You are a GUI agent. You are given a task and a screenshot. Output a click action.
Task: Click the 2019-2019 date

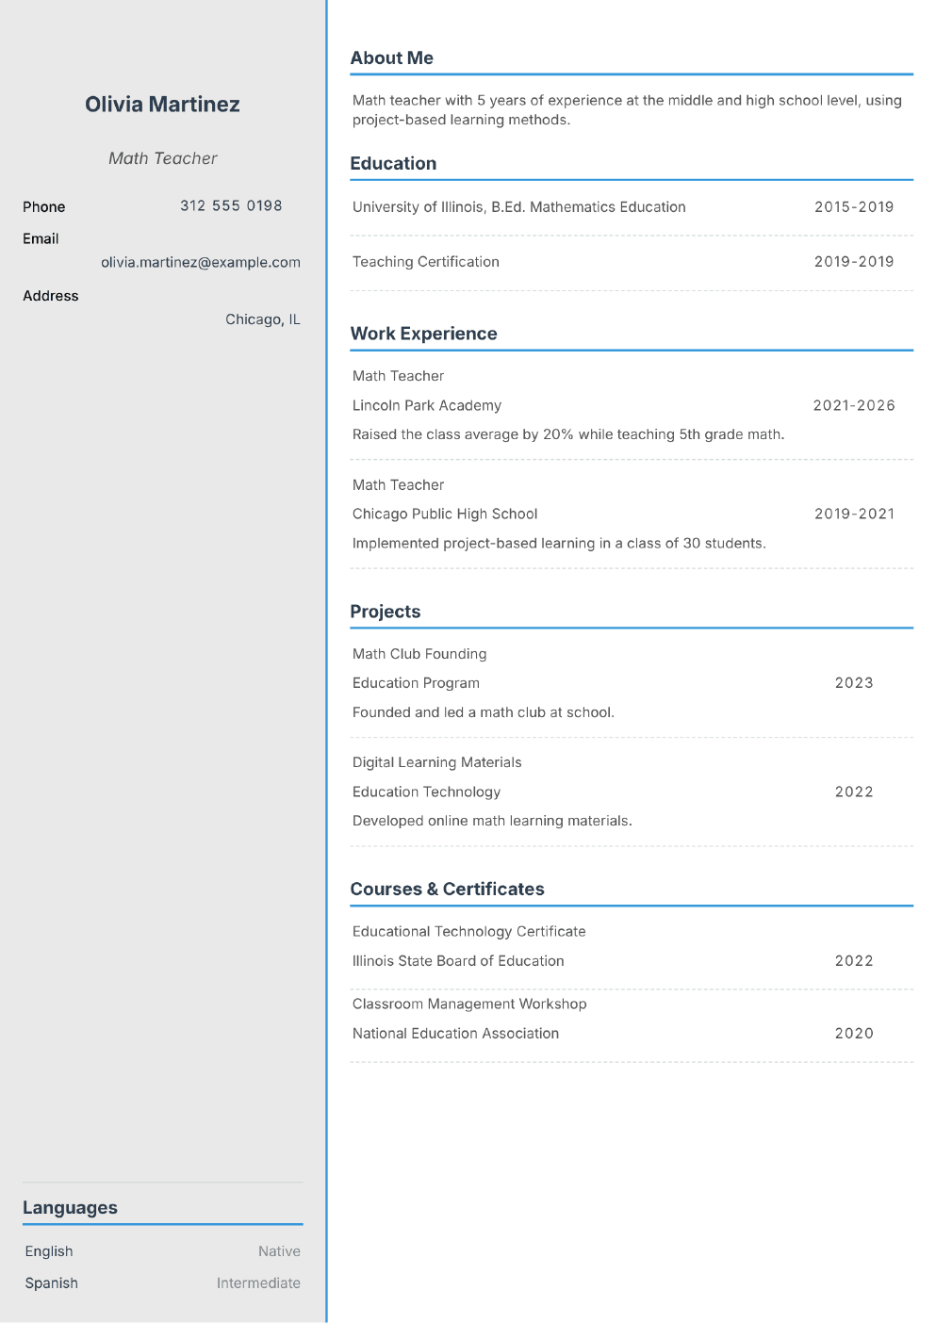click(x=854, y=262)
